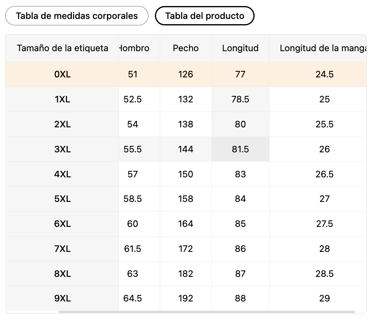Click the 126 chest value for 0XL
The image size is (376, 324).
pyautogui.click(x=186, y=74)
